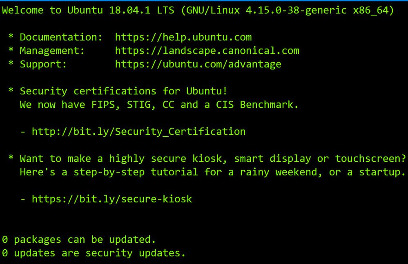This screenshot has width=408, height=264.
Task: Click the "Management:" label
Action: point(52,51)
